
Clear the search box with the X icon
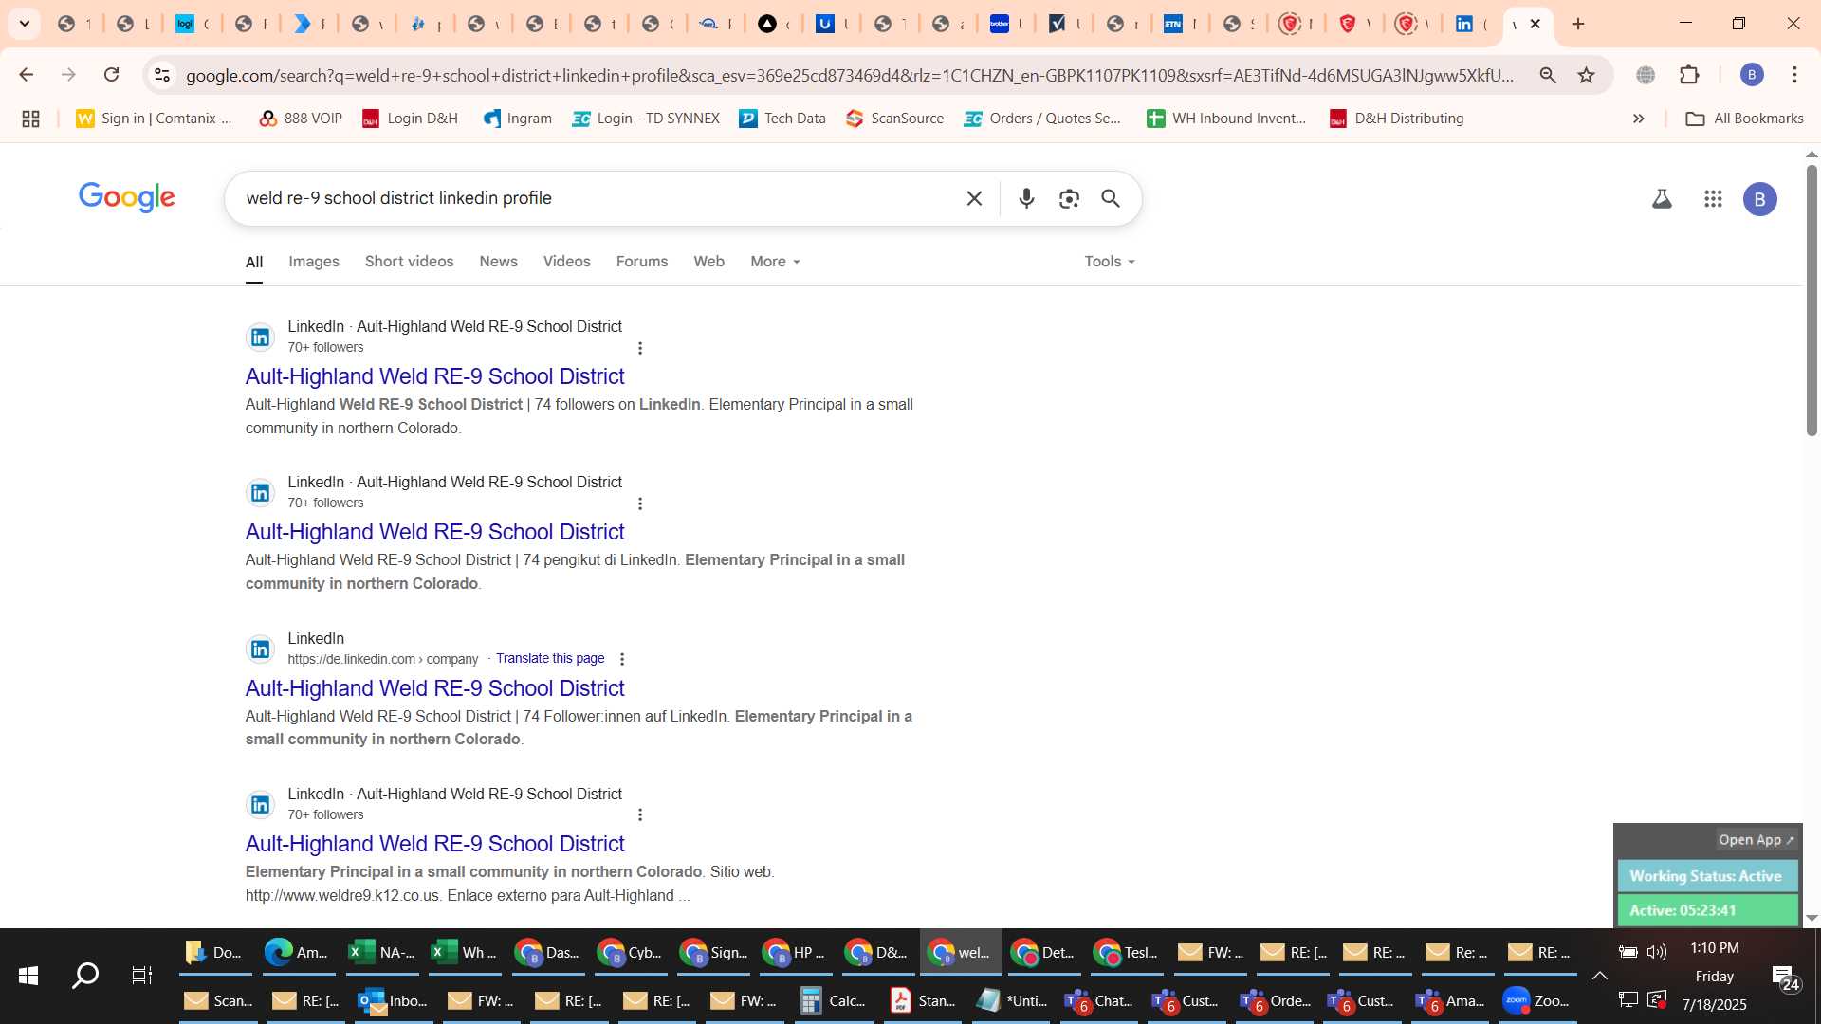tap(974, 198)
